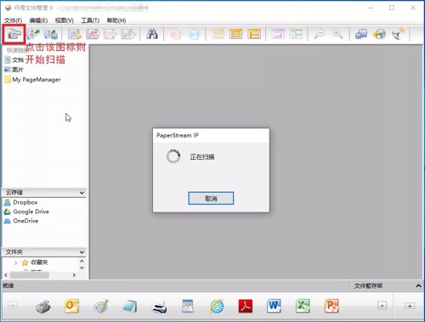
Task: Collapse the 云存储 panel chevron
Action: pos(82,193)
